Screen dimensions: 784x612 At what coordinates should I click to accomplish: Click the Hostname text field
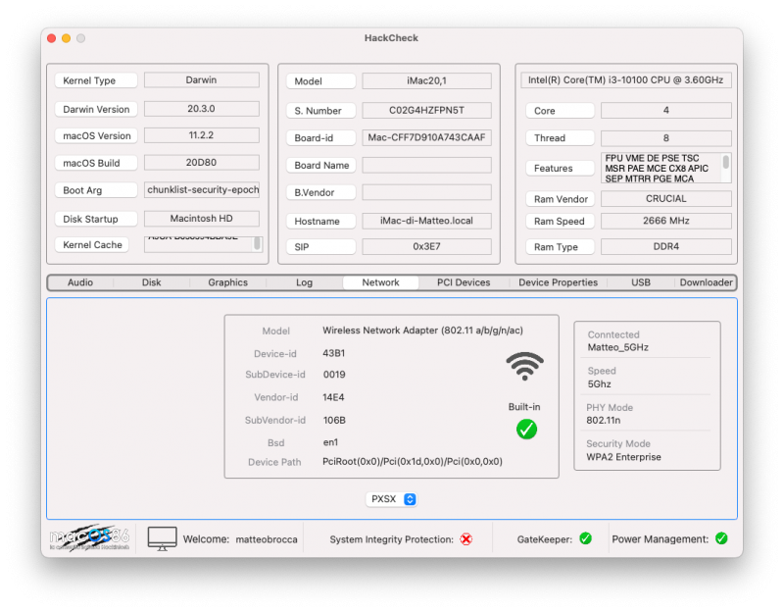[426, 222]
